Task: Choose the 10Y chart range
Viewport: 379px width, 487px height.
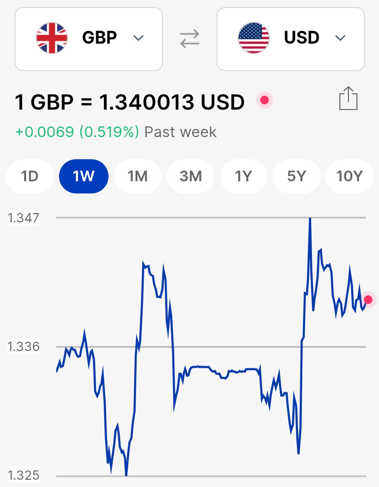Action: click(x=349, y=176)
